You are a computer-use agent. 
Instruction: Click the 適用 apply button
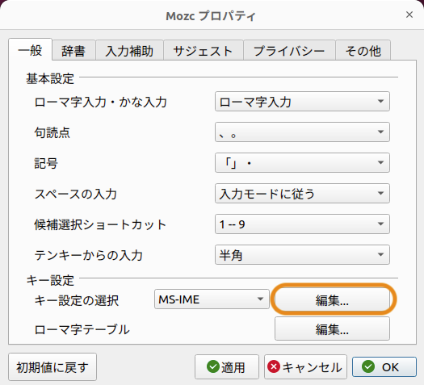click(227, 367)
